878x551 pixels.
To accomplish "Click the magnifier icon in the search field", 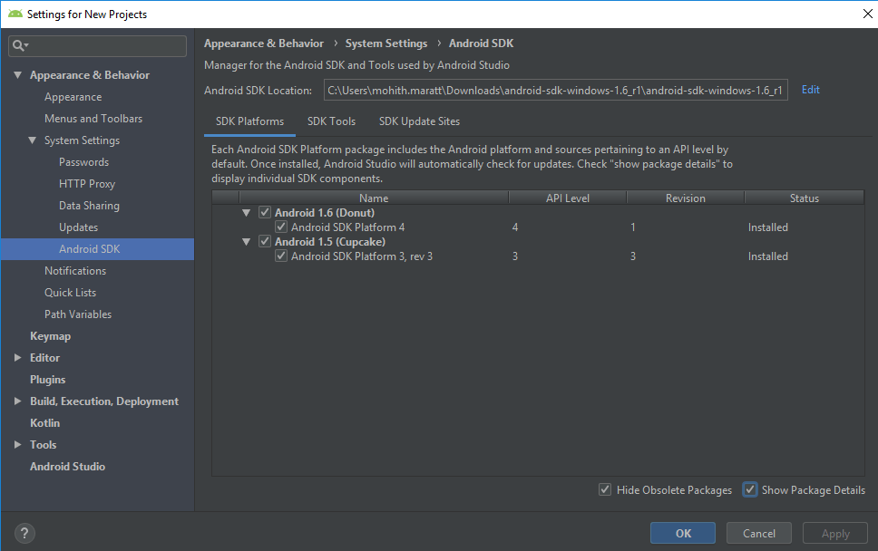I will tap(19, 45).
